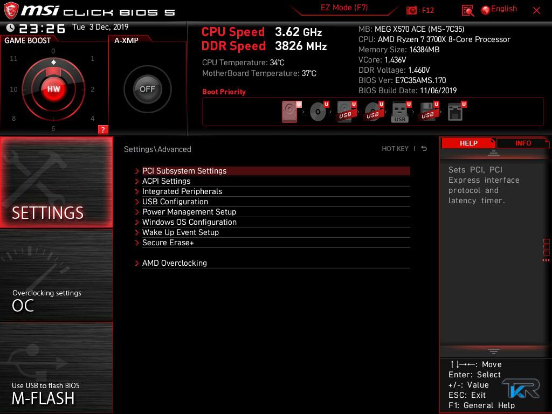Click the Boot Priority label
This screenshot has height=414, width=552.
point(224,92)
